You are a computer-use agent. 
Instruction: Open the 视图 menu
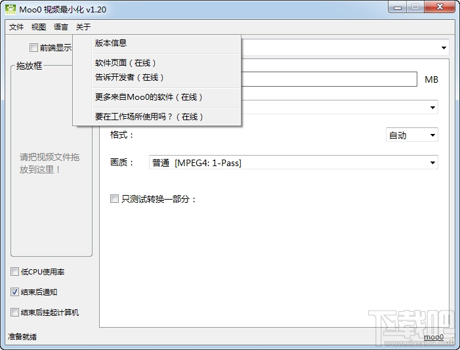click(x=39, y=27)
